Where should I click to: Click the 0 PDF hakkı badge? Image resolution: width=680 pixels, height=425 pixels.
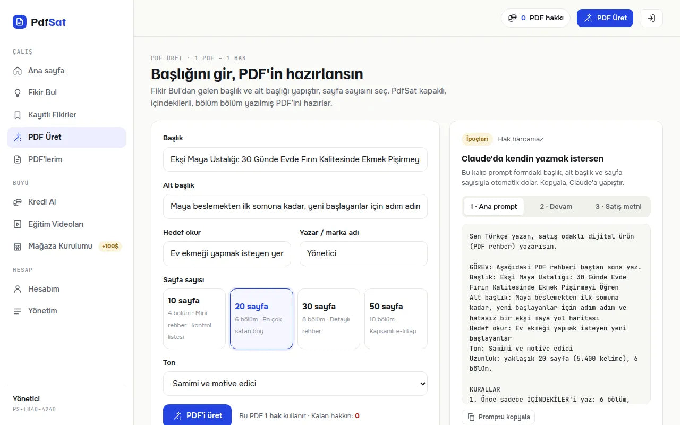535,18
